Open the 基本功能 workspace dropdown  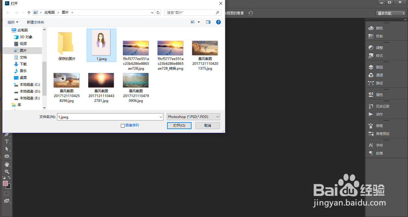coord(390,13)
